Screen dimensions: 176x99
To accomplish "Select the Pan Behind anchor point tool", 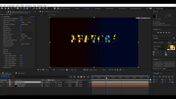I will pos(21,9).
